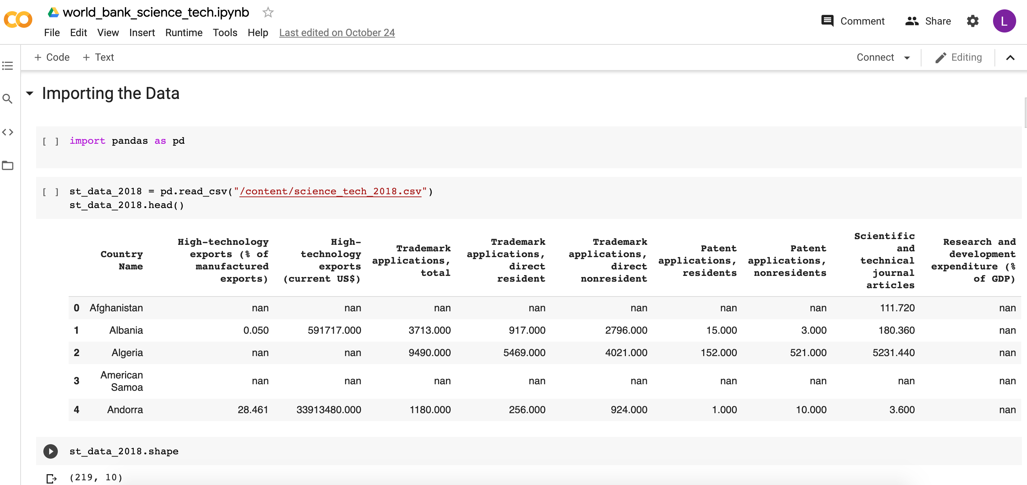Collapse the header with the chevron
The height and width of the screenshot is (485, 1027).
[1010, 58]
